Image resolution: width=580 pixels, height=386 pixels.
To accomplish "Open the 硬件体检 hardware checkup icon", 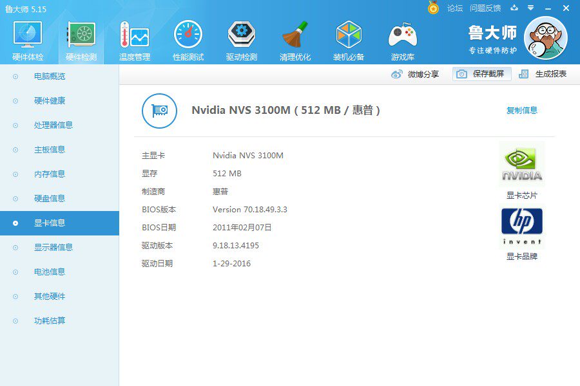I will tap(28, 34).
